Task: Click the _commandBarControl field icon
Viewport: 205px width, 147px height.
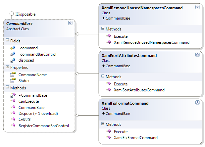Action: pyautogui.click(x=13, y=54)
